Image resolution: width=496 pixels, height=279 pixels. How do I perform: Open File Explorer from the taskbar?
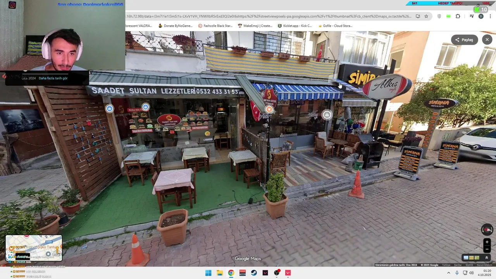(220, 273)
